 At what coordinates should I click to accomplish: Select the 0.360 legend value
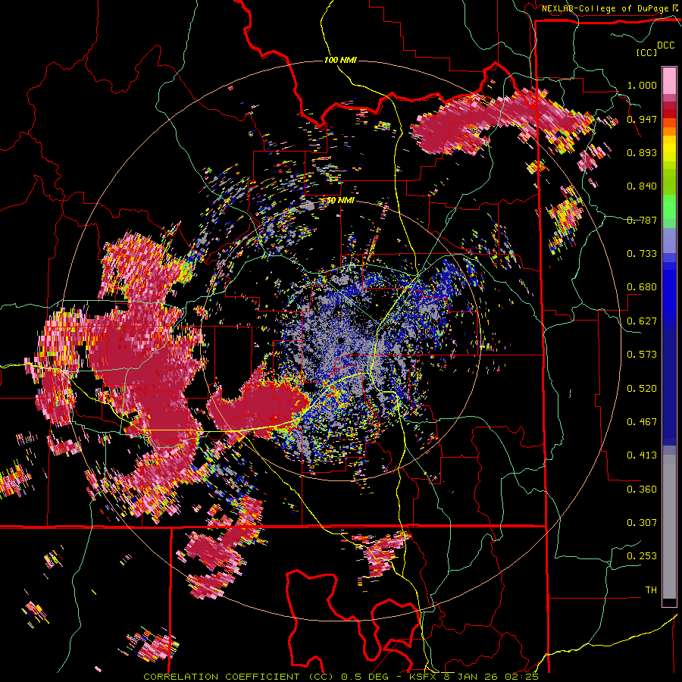point(642,490)
